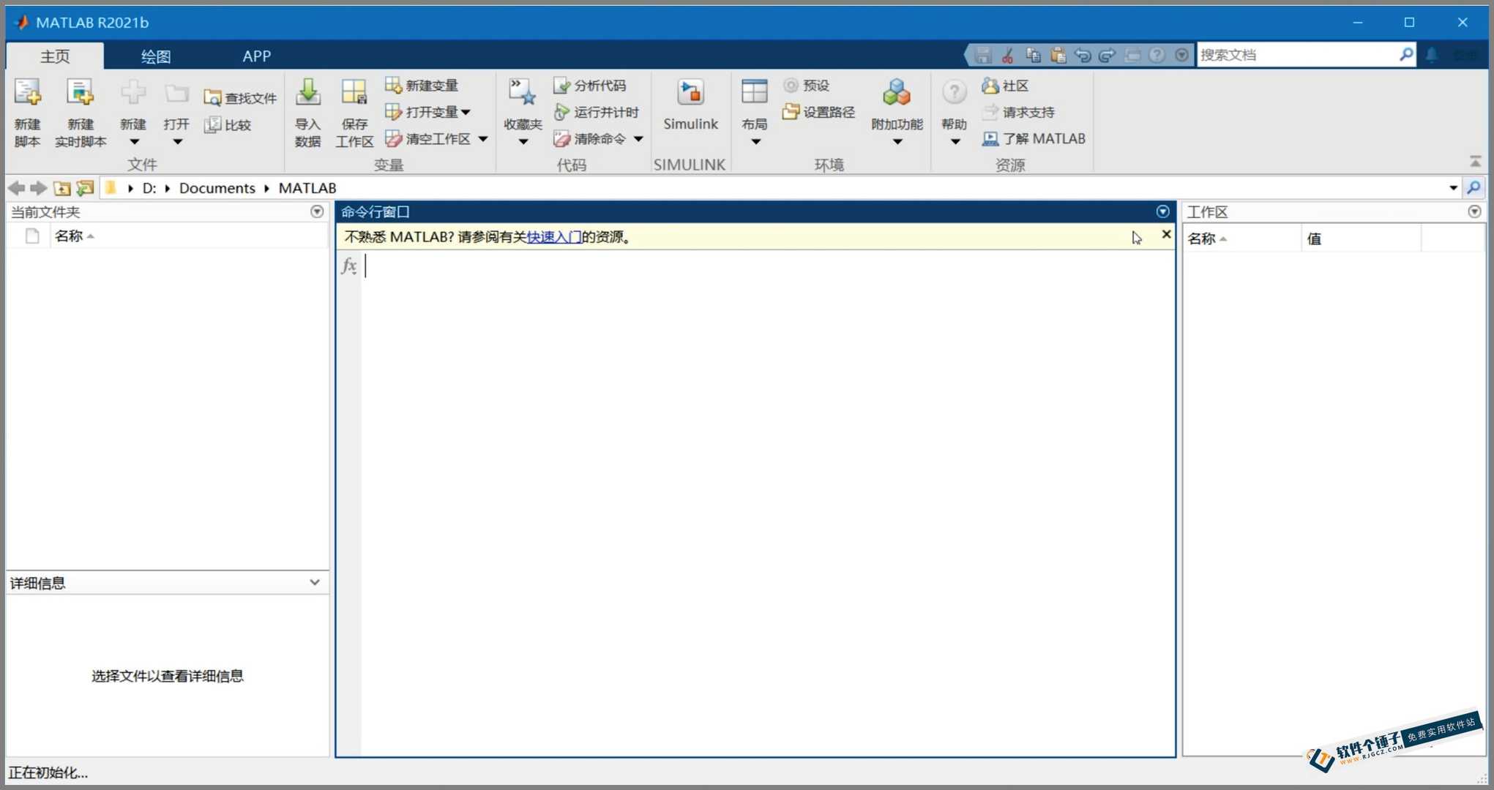Click the Find Files (查找文件) icon

(x=212, y=98)
